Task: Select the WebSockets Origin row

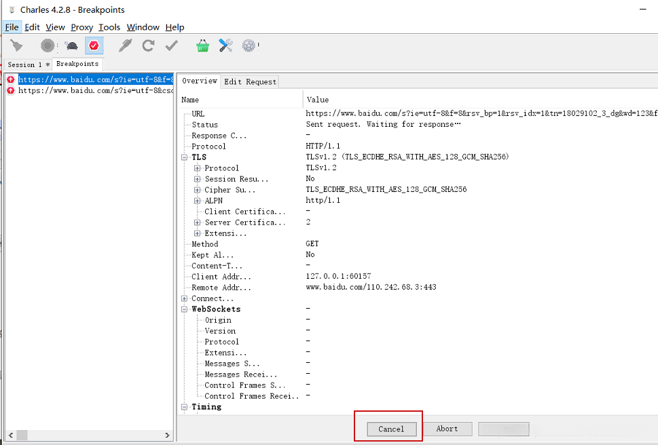Action: tap(418, 320)
